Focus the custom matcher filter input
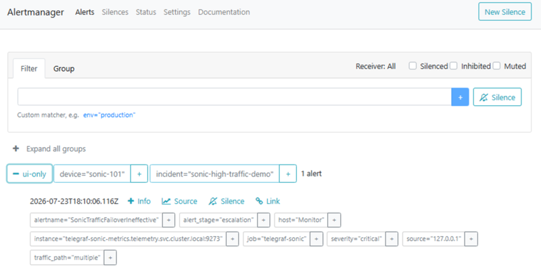 (x=235, y=97)
